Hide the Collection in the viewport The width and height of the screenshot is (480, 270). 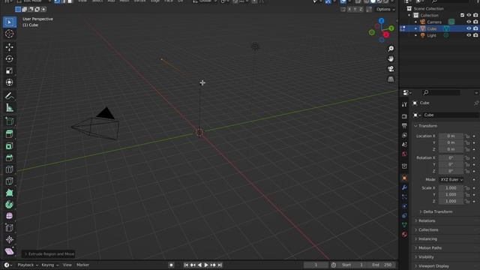pos(469,15)
